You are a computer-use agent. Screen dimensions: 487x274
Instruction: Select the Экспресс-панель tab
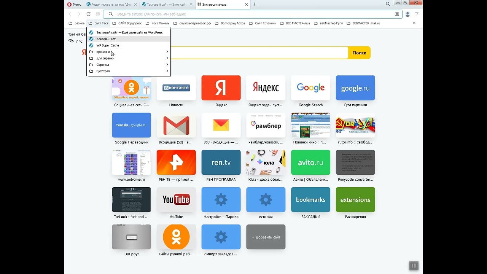[223, 5]
